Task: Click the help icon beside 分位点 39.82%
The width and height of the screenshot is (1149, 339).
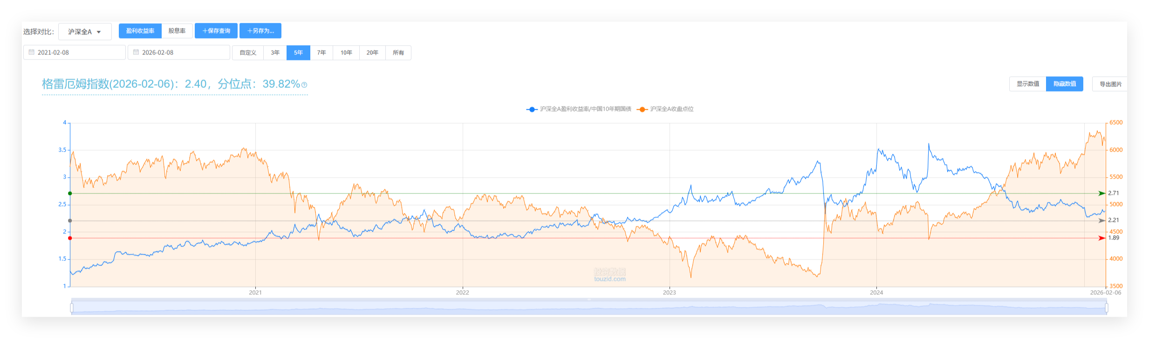Action: point(304,85)
